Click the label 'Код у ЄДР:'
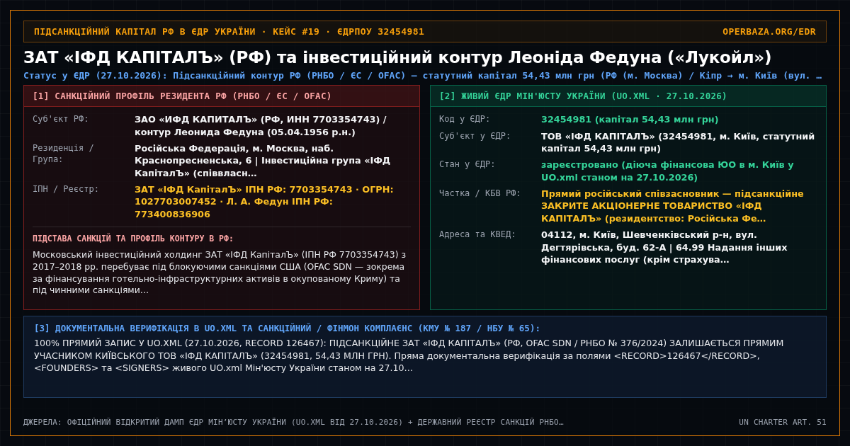This screenshot has height=446, width=850. click(x=465, y=119)
